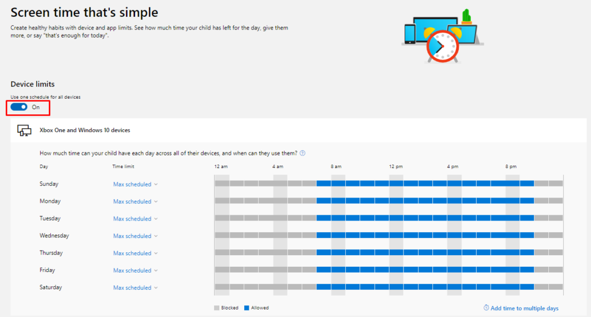Expand Saturday's Max scheduled chevron
Screen dimensions: 591x317
click(x=156, y=288)
